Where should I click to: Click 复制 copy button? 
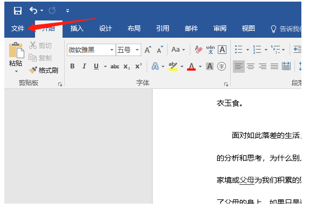(x=40, y=58)
